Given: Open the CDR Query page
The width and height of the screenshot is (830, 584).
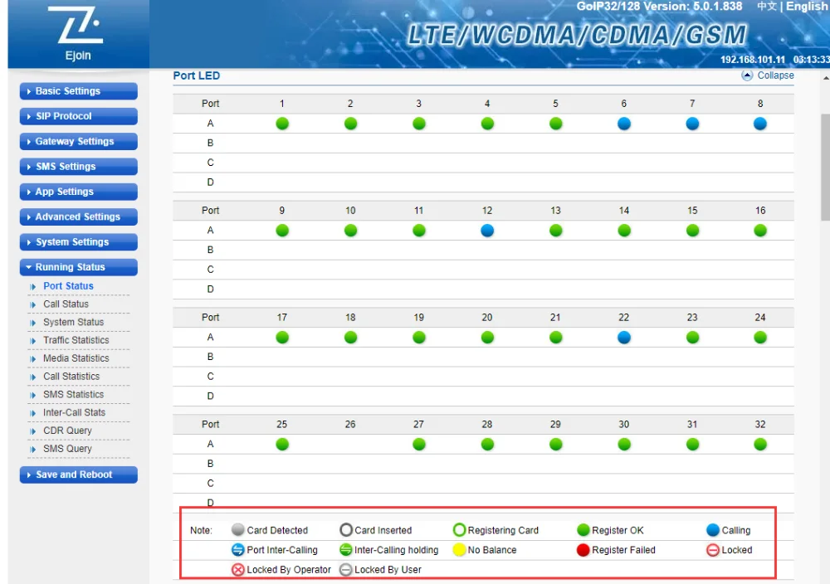Looking at the screenshot, I should [x=67, y=431].
